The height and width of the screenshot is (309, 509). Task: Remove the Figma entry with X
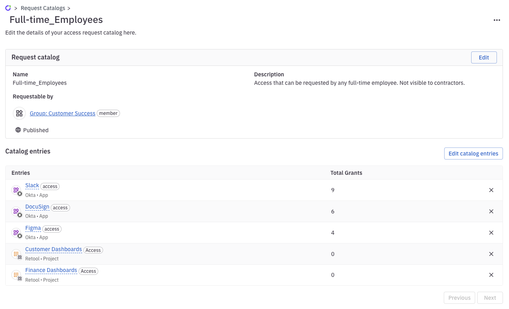tap(491, 233)
